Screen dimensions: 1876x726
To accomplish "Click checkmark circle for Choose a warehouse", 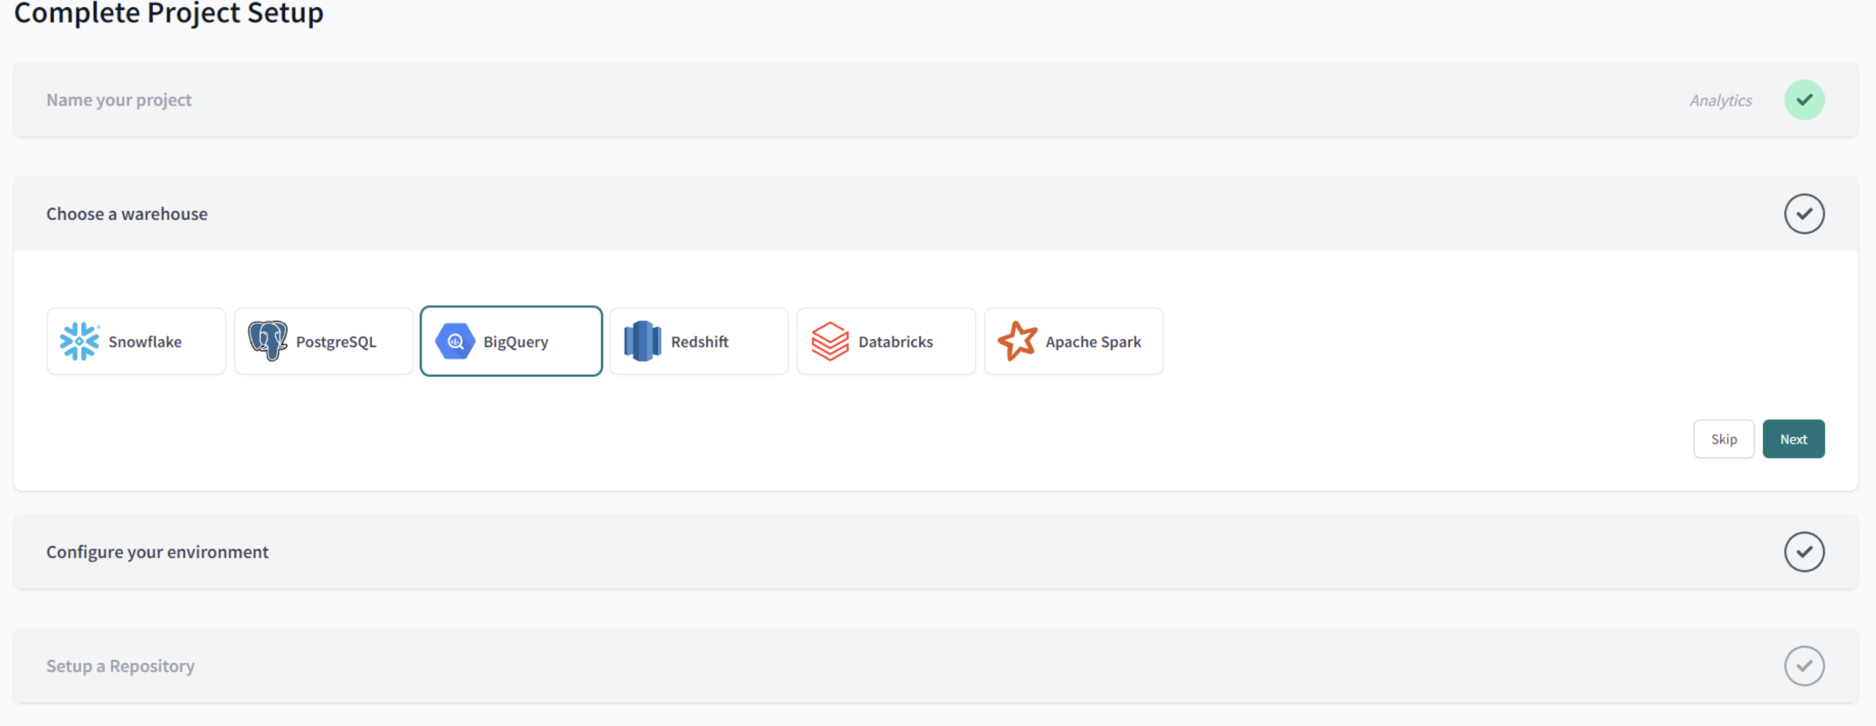I will (1804, 214).
